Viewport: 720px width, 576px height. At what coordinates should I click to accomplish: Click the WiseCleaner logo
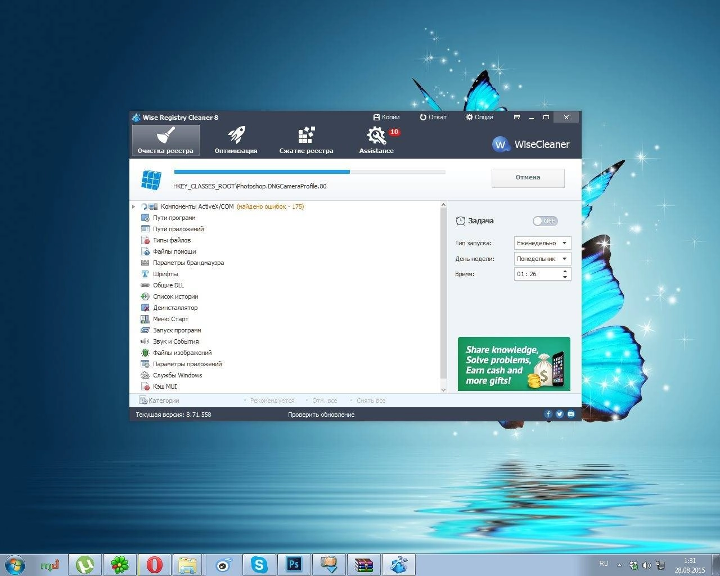531,145
